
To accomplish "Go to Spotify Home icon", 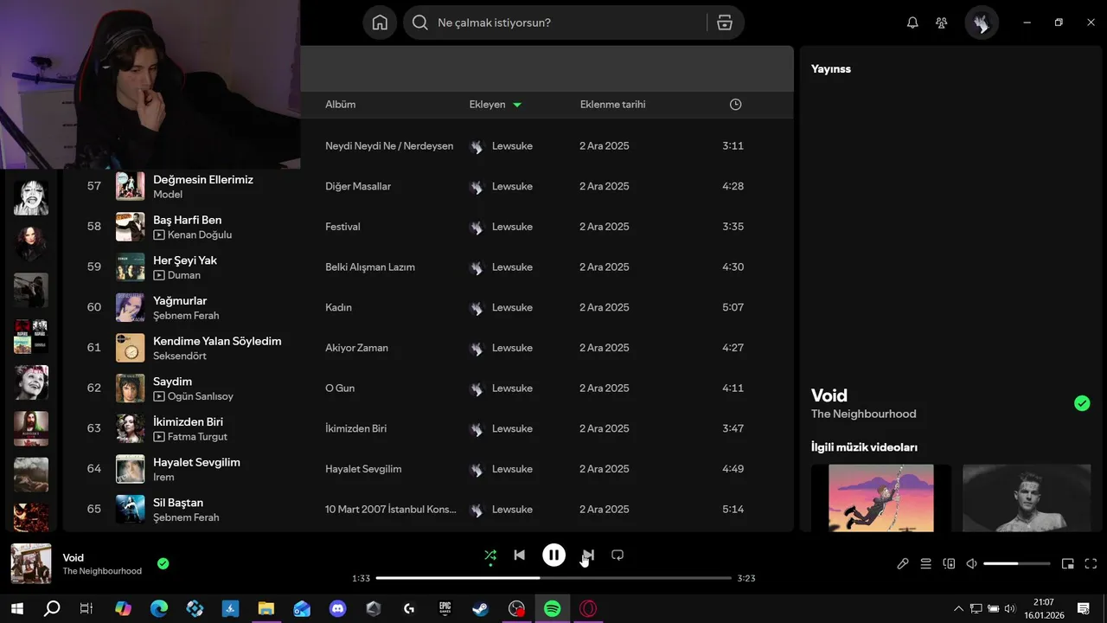I will 380,22.
